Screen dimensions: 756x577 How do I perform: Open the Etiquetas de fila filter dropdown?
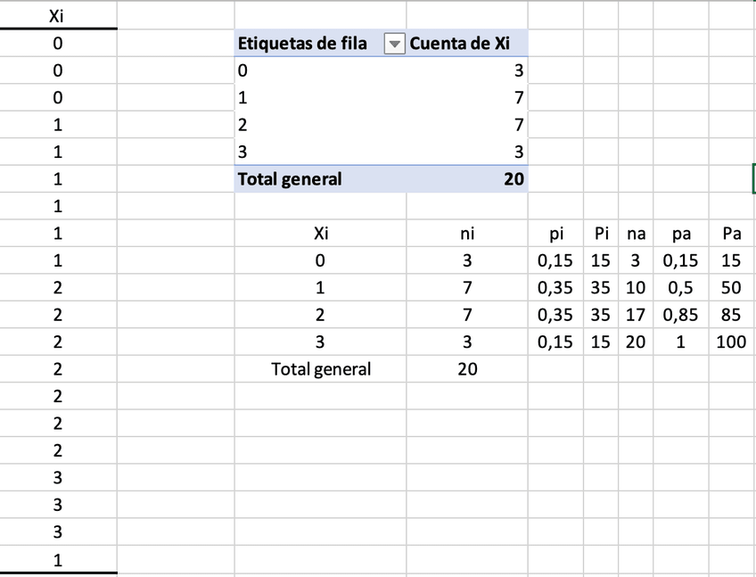point(393,45)
